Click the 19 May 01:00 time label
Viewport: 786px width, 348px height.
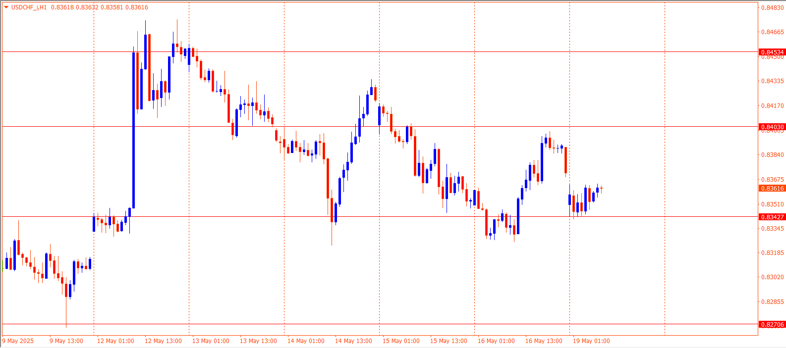pos(591,341)
